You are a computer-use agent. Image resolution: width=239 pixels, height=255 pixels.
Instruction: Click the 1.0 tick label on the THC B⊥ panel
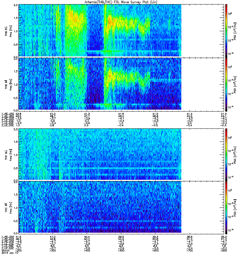pyautogui.click(x=16, y=155)
